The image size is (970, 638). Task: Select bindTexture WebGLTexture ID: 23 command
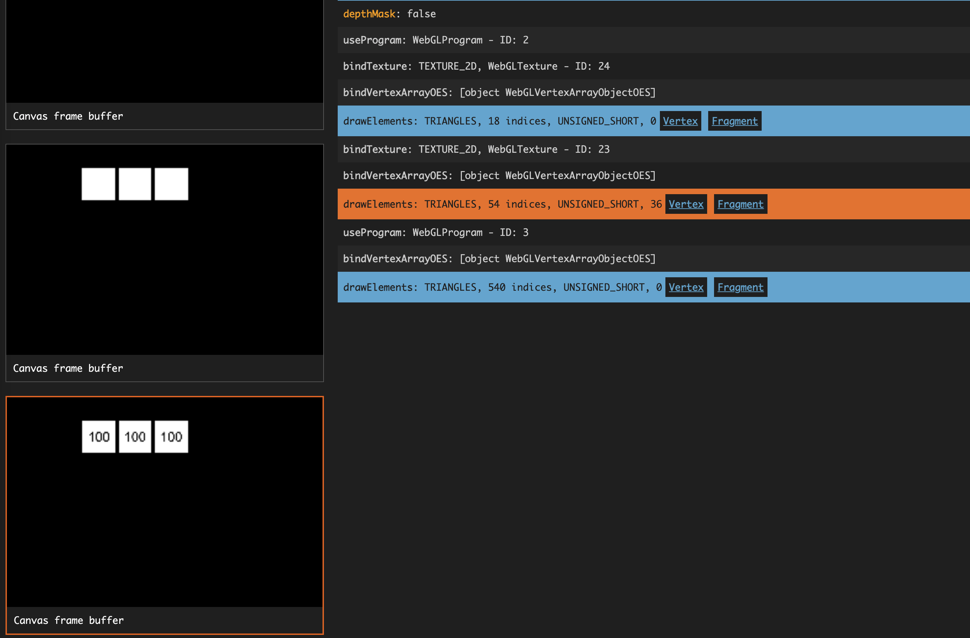coord(476,149)
